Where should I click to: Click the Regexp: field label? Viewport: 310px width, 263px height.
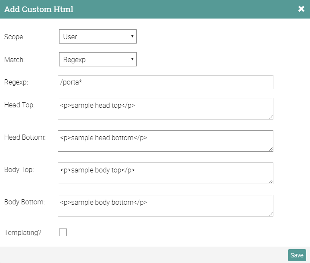tap(16, 82)
